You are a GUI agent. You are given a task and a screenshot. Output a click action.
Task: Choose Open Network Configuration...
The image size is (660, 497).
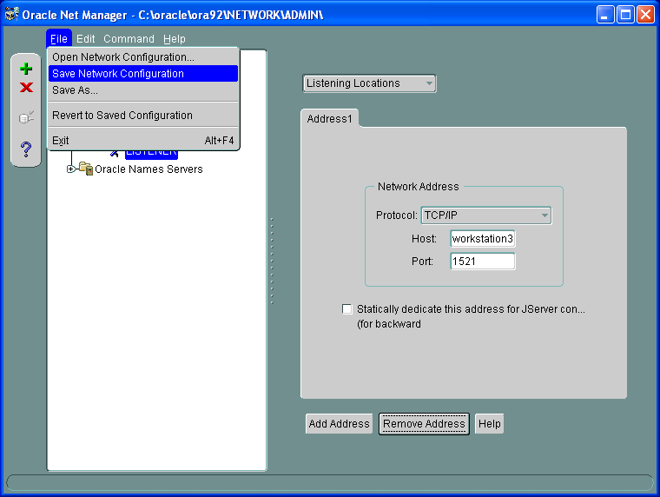[x=143, y=56]
